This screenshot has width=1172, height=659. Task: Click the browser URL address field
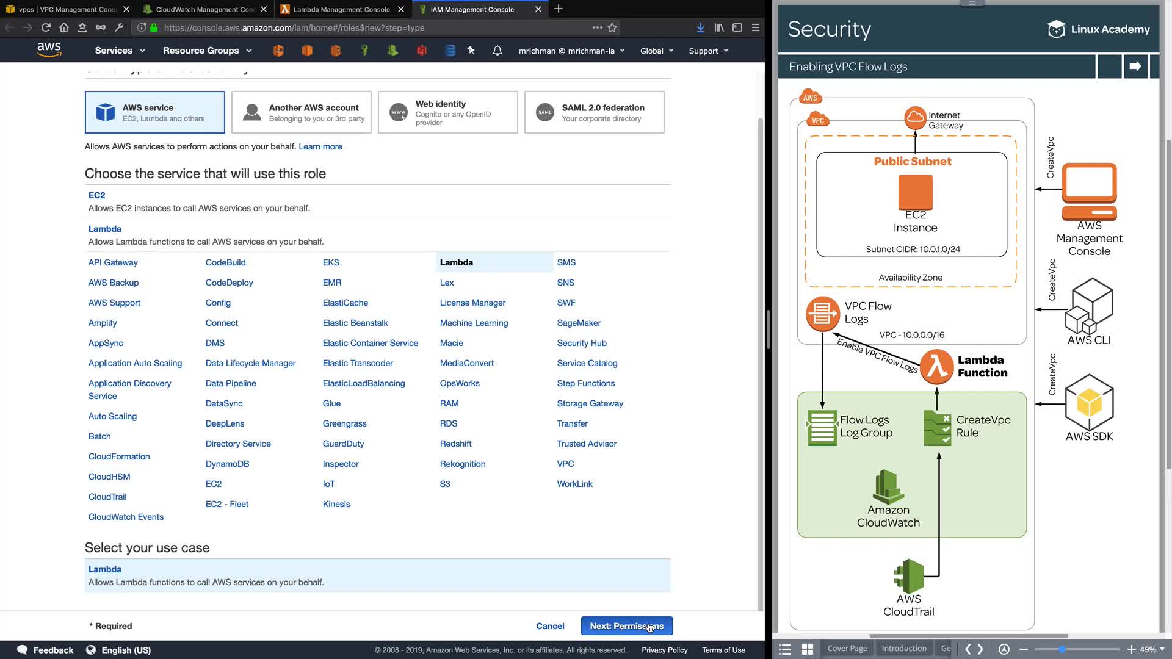366,27
